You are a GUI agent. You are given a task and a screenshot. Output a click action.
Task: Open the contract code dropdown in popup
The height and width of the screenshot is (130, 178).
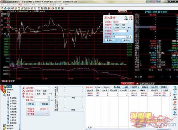click(127, 22)
